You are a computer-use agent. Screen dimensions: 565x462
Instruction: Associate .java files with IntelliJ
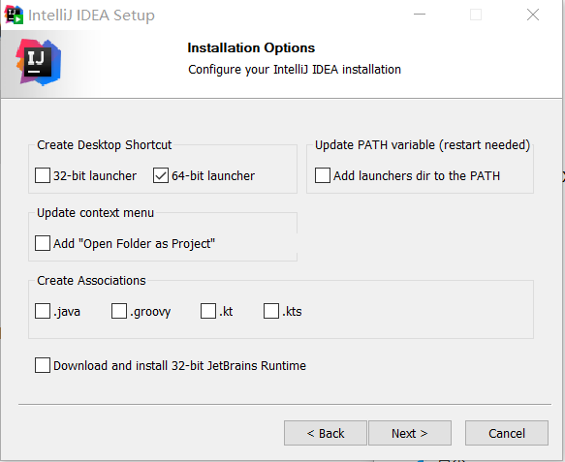click(x=43, y=311)
